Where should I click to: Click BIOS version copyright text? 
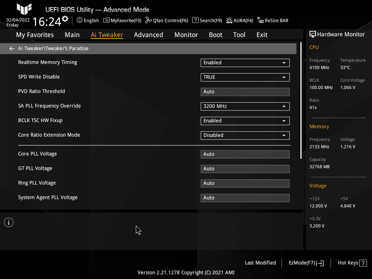(186, 272)
